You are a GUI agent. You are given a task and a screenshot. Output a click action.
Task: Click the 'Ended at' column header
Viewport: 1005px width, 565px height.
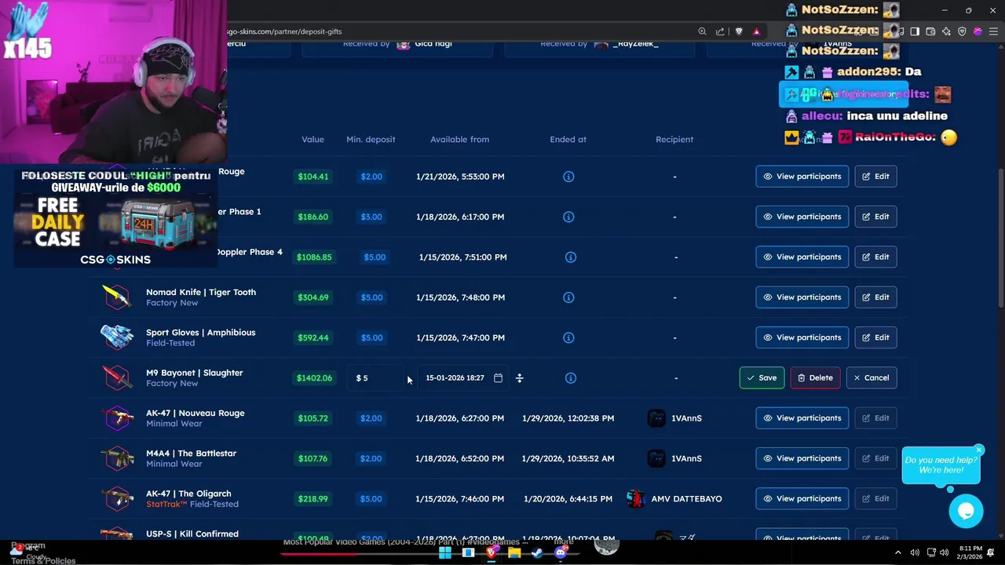[568, 140]
